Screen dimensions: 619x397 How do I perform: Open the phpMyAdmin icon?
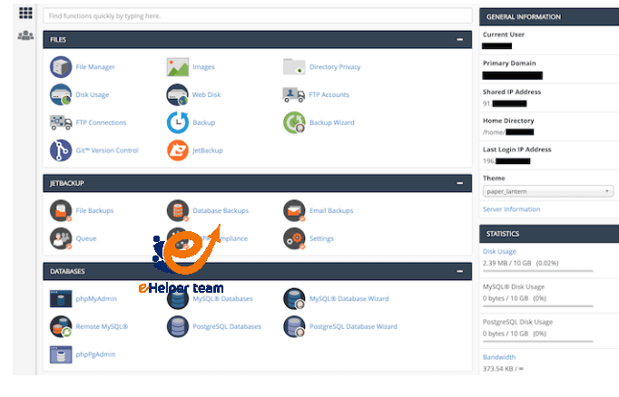[x=61, y=298]
